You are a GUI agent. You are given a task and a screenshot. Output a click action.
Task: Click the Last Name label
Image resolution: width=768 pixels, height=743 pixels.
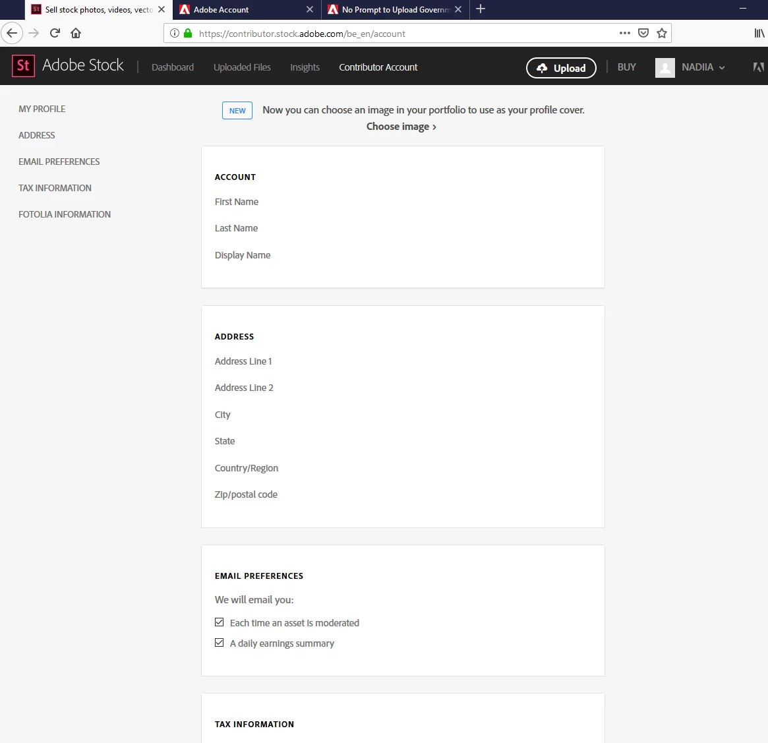click(236, 228)
